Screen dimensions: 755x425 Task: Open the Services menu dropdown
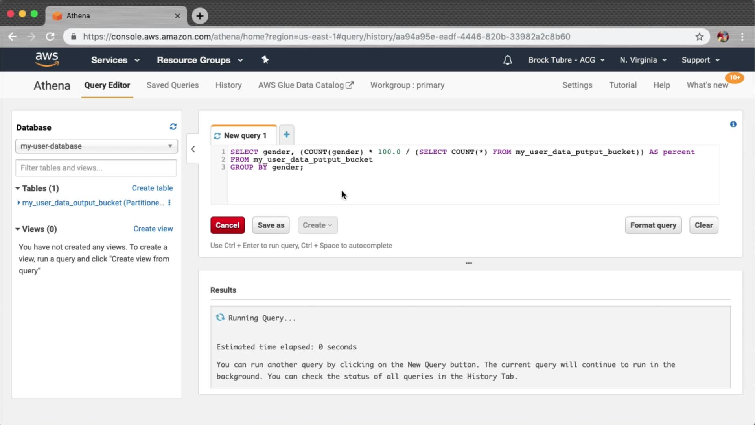point(115,60)
